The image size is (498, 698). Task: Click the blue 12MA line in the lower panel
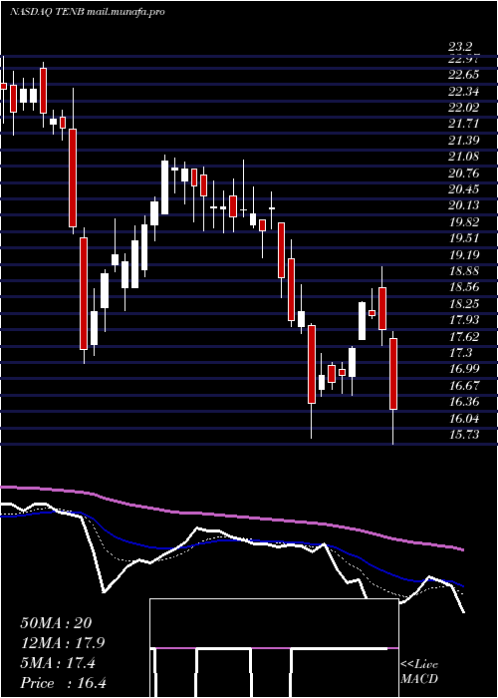point(231,540)
